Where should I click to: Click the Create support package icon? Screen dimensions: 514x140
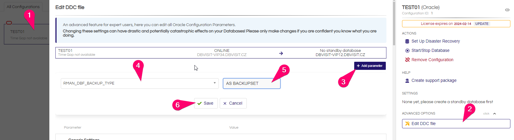click(407, 81)
